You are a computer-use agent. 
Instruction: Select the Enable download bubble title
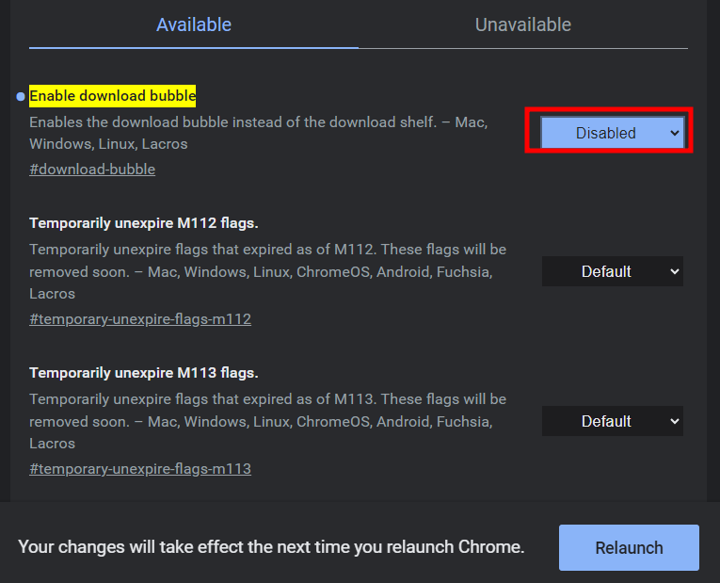(113, 96)
